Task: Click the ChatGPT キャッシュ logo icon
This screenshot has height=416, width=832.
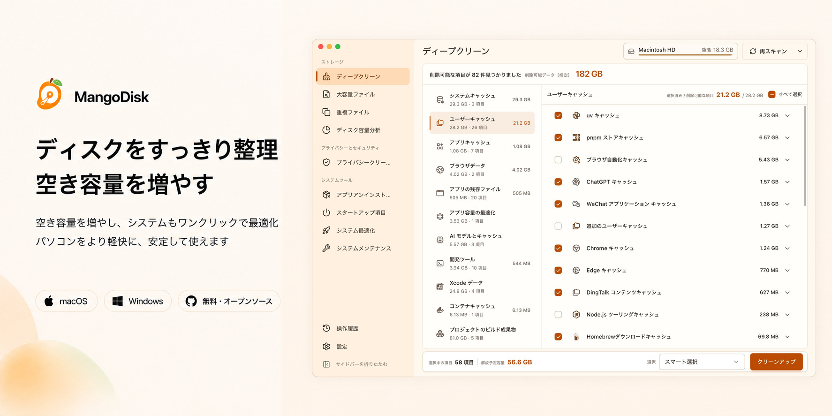Action: pos(576,182)
